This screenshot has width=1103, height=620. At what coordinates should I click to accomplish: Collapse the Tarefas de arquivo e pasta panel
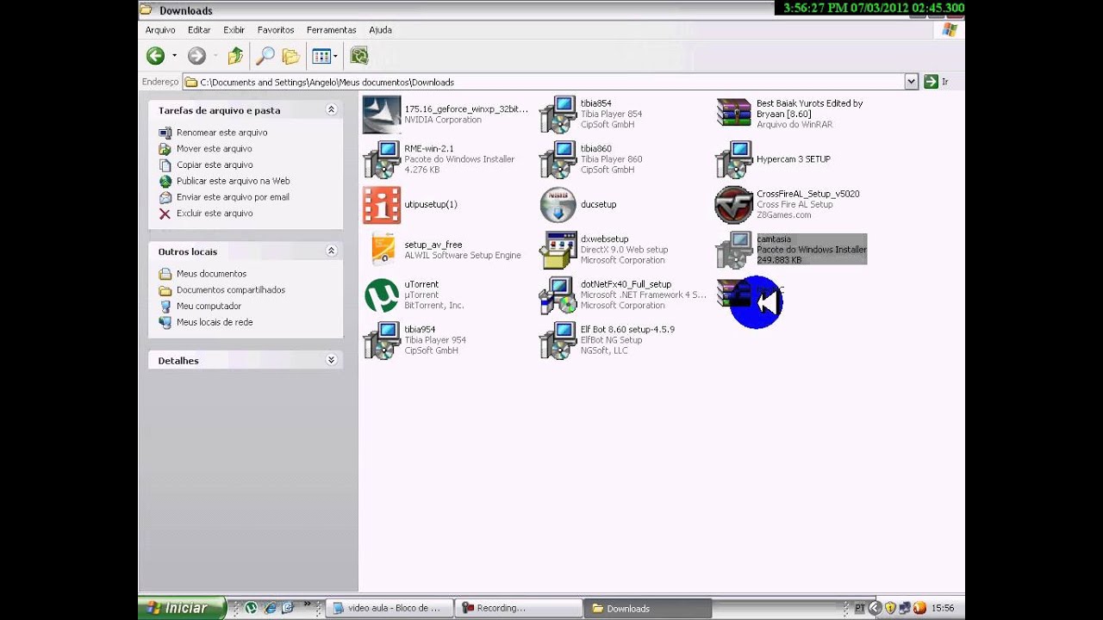click(331, 110)
